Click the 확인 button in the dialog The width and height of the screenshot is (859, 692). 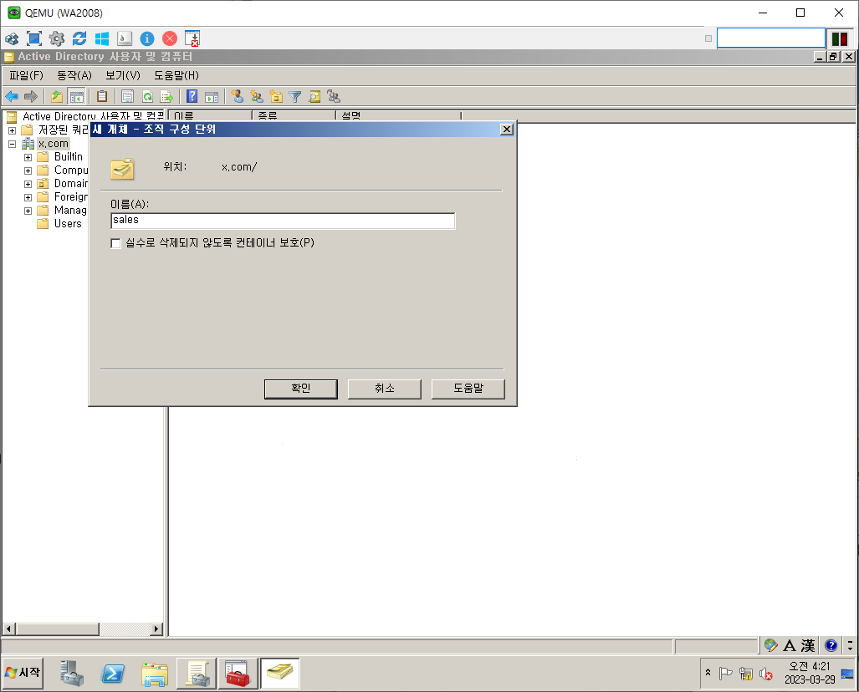pos(301,389)
